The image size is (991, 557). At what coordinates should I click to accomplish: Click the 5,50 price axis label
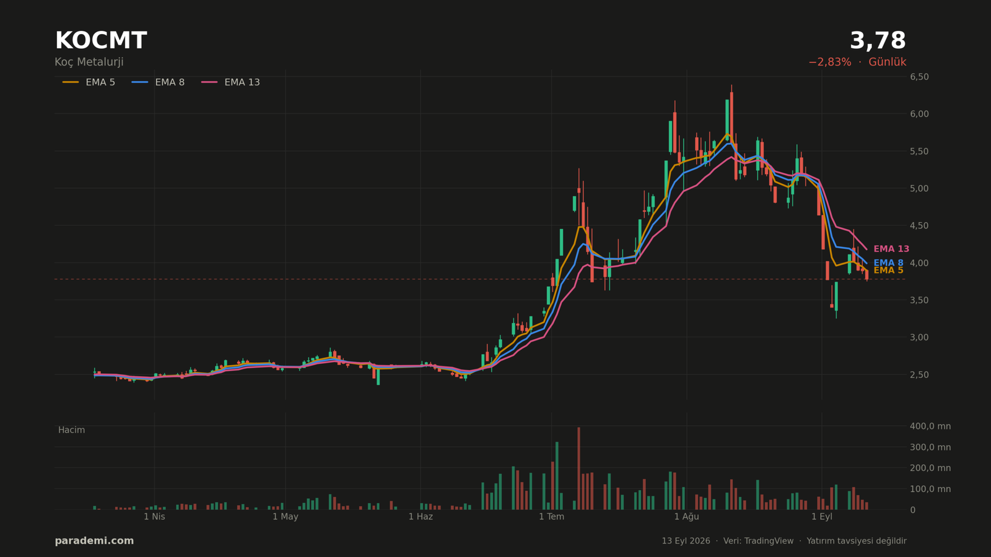click(x=919, y=151)
